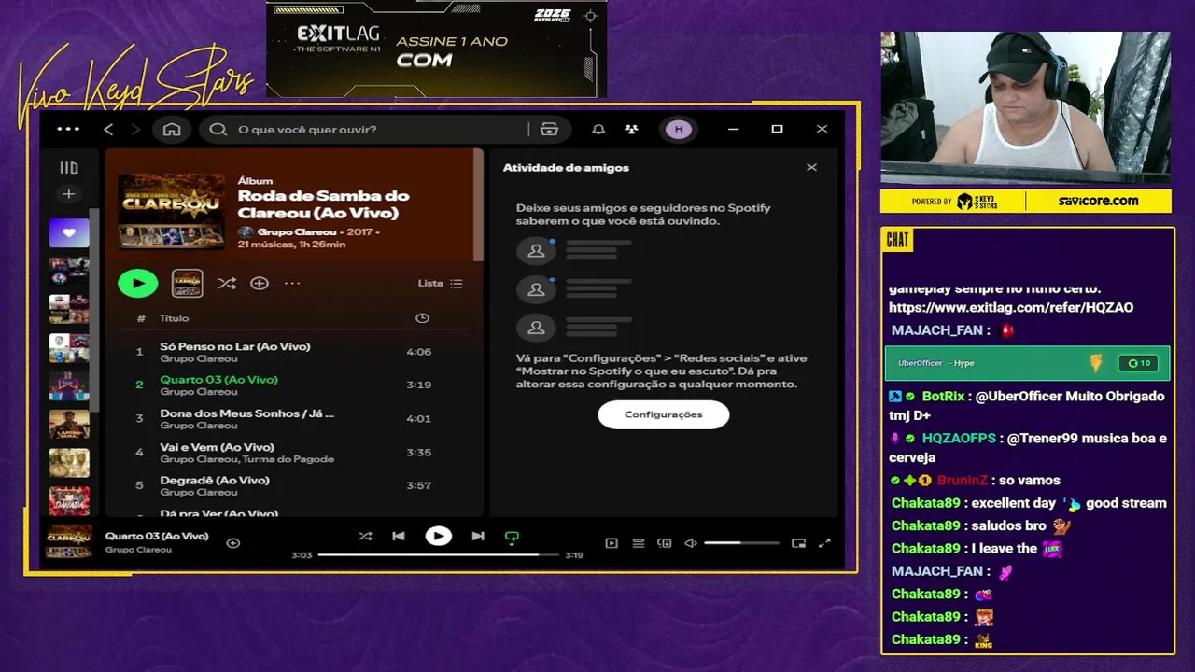Image resolution: width=1195 pixels, height=672 pixels.
Task: Create a playlist with the plus icon
Action: click(x=68, y=194)
